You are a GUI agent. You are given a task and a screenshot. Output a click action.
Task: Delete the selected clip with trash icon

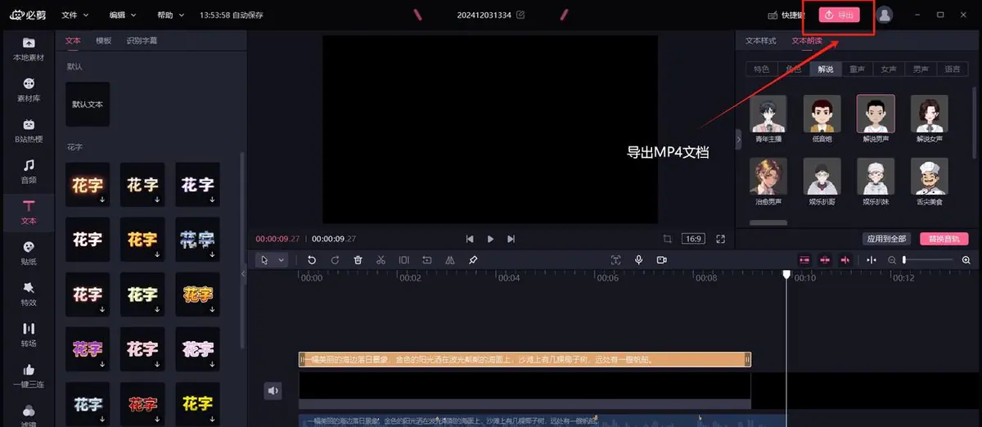point(358,260)
